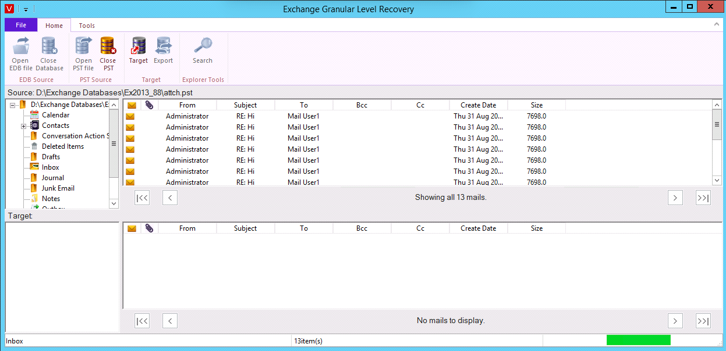Go to next page in target pane
Image resolution: width=726 pixels, height=351 pixels.
(x=675, y=321)
